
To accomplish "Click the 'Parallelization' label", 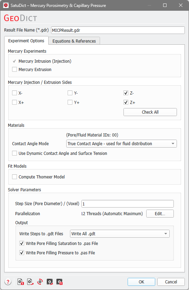I will tap(28, 214).
